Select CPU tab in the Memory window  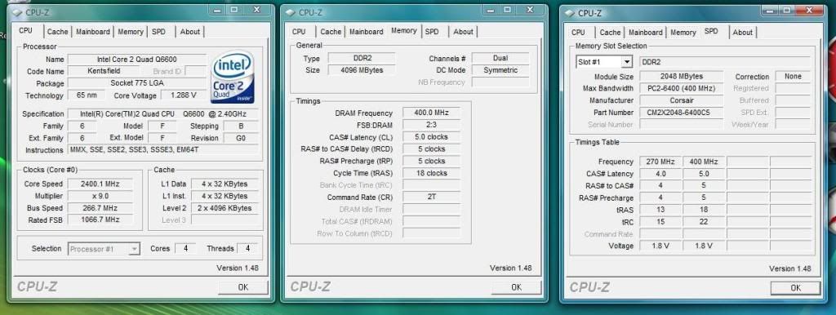click(299, 32)
